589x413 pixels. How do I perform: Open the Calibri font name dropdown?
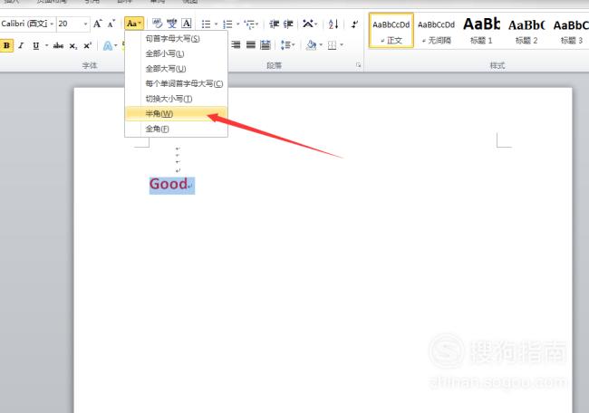click(52, 24)
